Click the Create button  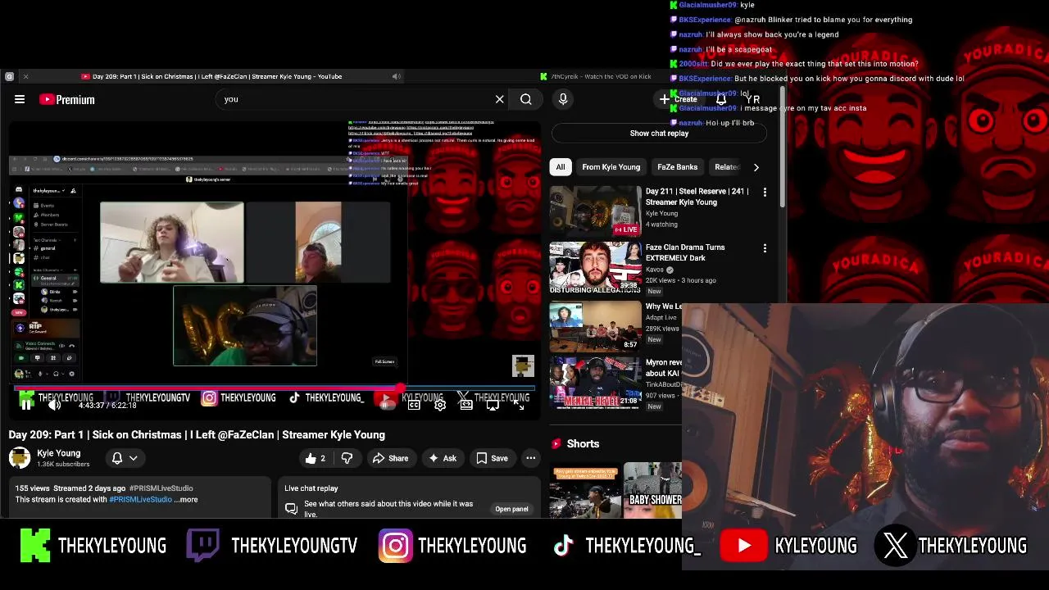(679, 99)
